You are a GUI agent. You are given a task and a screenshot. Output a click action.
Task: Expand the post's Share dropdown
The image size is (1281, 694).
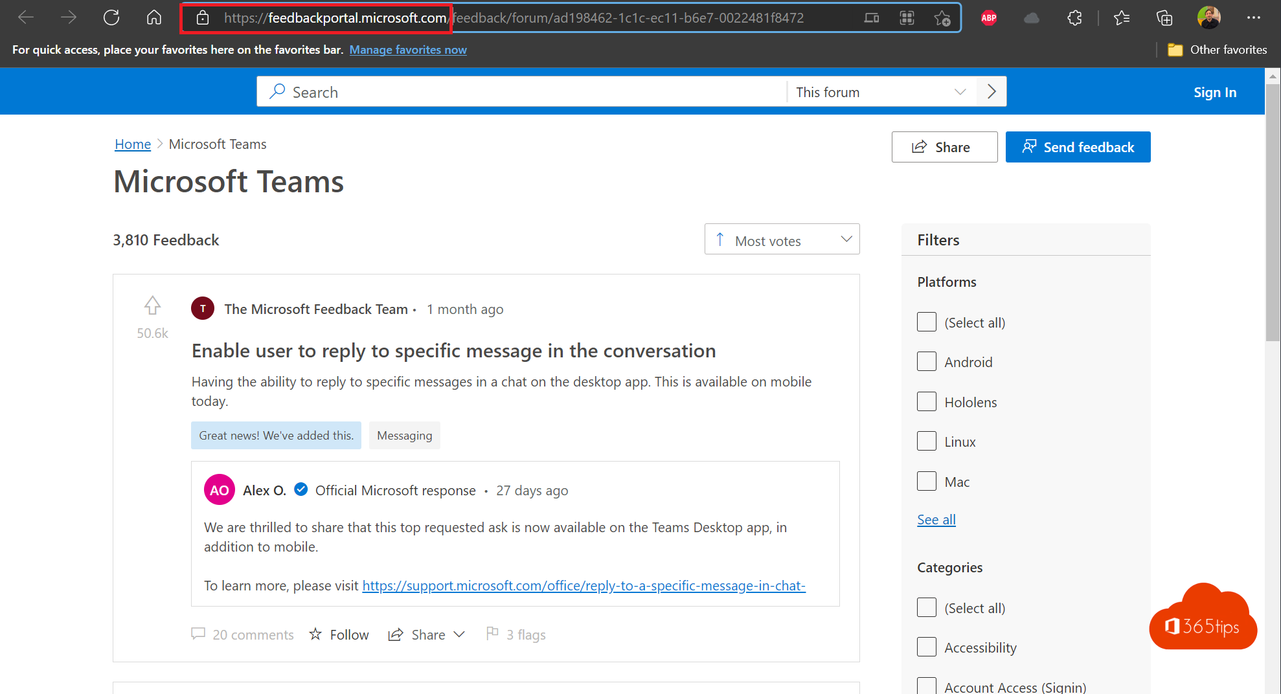(x=427, y=634)
